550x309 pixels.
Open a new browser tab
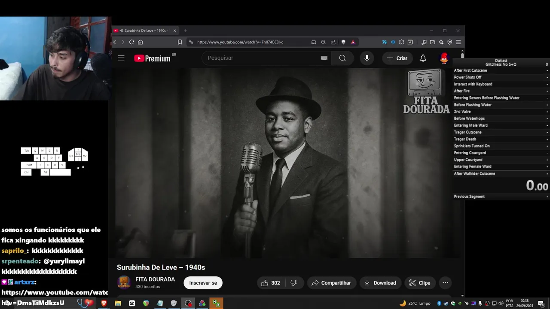185,30
